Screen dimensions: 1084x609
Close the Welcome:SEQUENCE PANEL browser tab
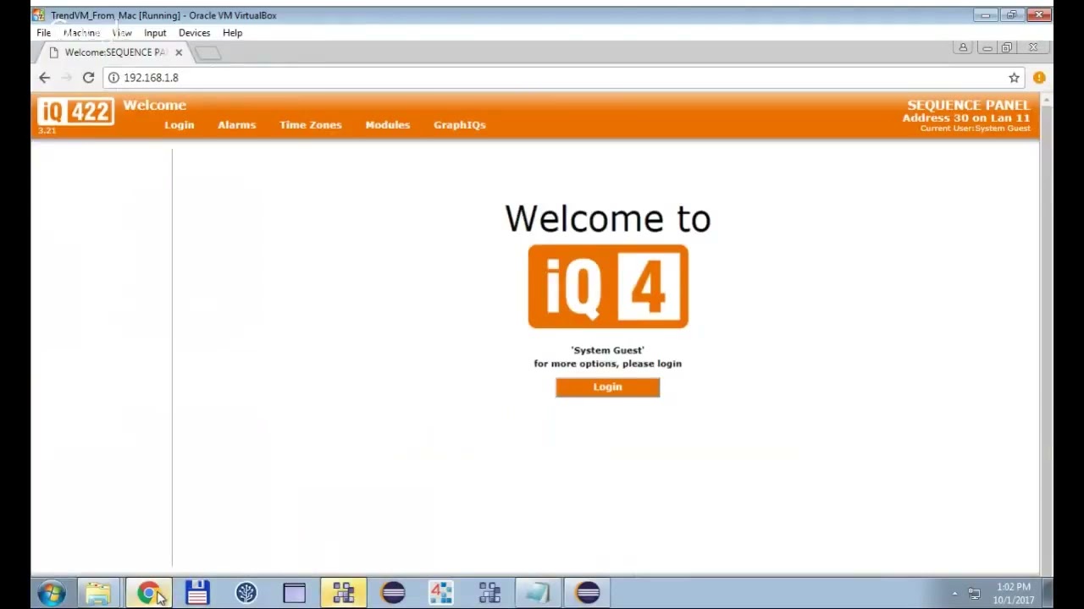[x=179, y=52]
